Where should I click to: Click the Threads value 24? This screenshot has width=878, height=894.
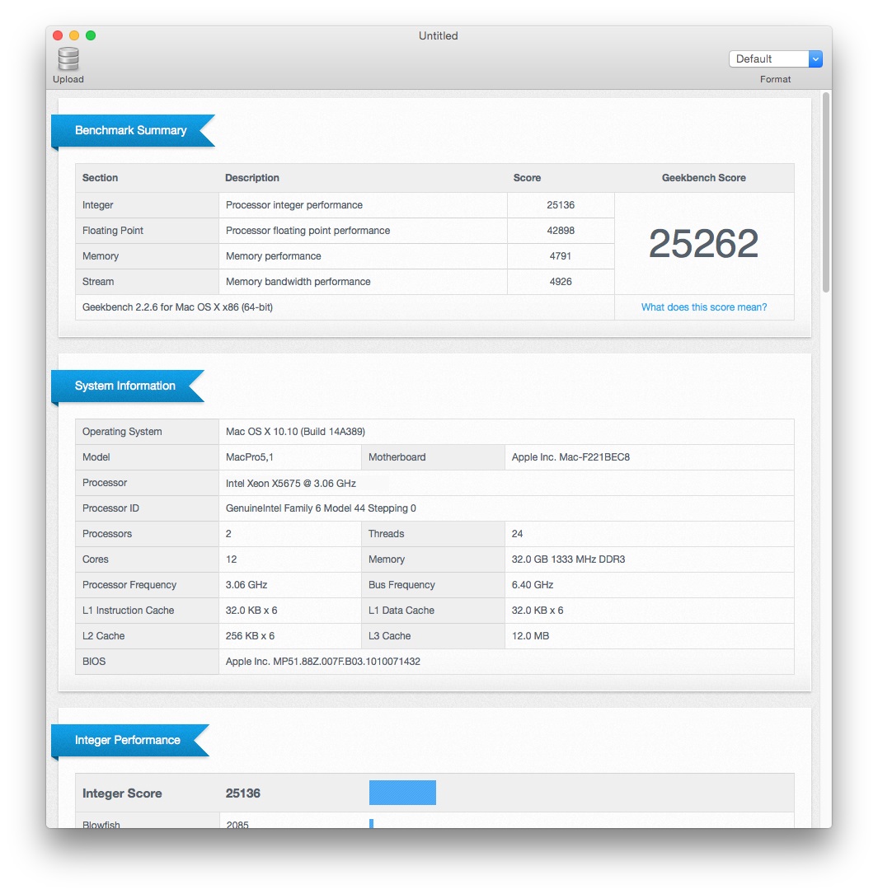point(518,534)
